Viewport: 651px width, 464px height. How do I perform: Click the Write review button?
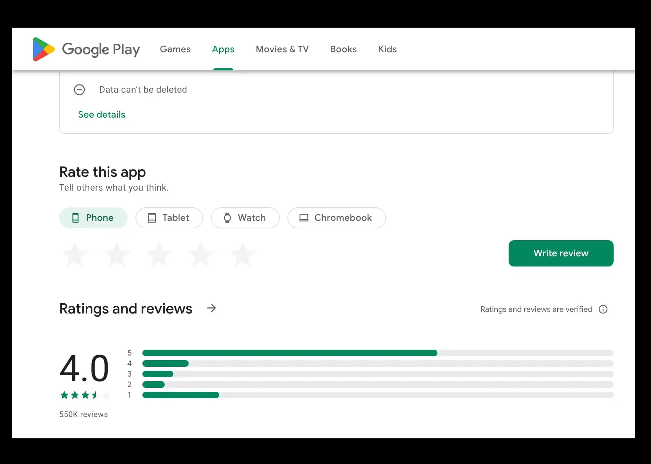pos(561,253)
